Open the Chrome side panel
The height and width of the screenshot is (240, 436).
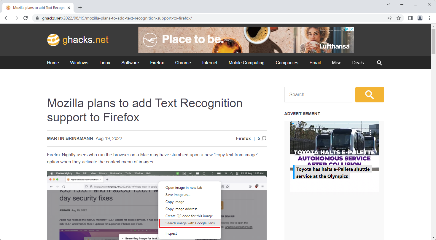pos(410,18)
